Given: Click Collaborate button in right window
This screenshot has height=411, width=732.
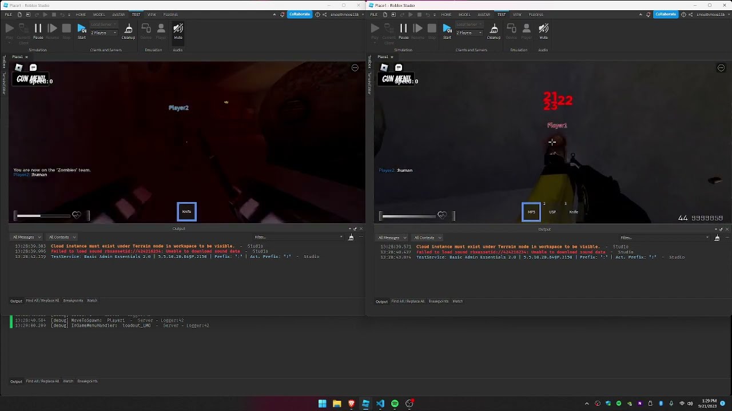Looking at the screenshot, I should click(x=665, y=14).
